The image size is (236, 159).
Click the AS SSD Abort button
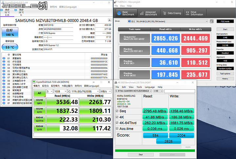pyautogui.click(x=172, y=154)
